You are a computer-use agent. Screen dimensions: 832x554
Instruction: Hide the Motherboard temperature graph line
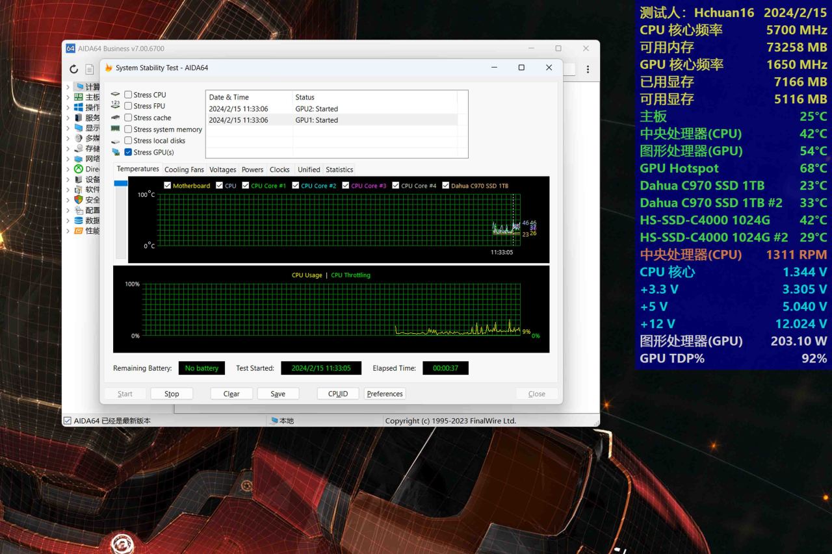click(x=168, y=186)
